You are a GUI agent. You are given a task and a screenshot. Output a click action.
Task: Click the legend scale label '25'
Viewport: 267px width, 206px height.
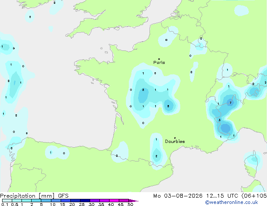point(82,204)
